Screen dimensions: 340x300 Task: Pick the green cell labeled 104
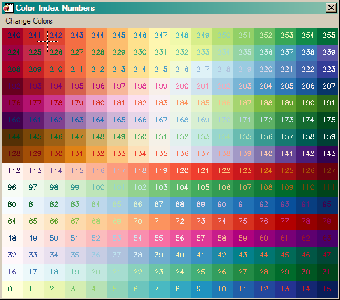(x=181, y=188)
